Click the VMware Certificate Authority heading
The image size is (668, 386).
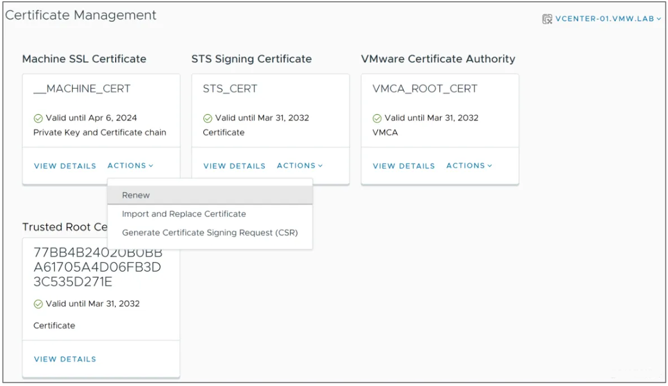tap(438, 59)
